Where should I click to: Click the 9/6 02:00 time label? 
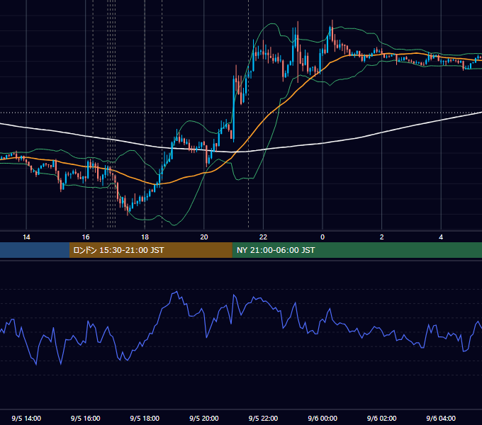click(382, 418)
